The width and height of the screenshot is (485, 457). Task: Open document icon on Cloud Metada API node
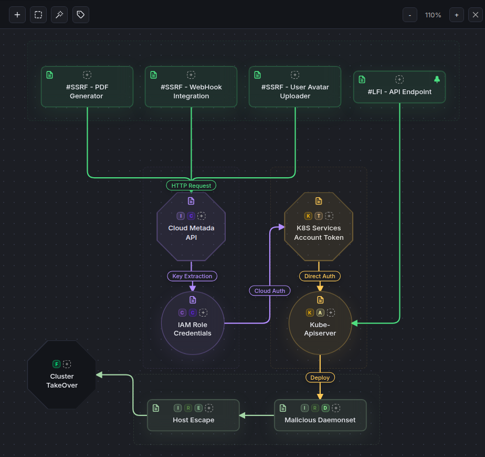pos(191,201)
